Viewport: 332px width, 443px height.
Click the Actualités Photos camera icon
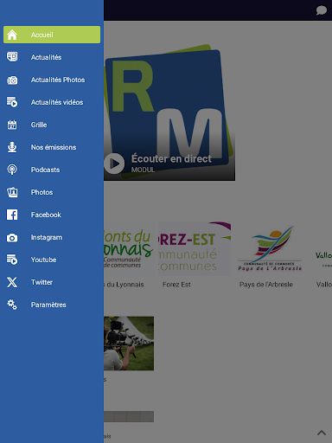(x=12, y=80)
